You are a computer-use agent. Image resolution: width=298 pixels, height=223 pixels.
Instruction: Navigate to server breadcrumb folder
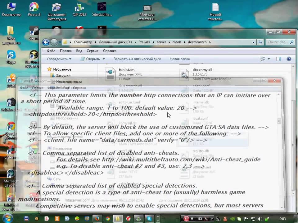click(x=161, y=42)
